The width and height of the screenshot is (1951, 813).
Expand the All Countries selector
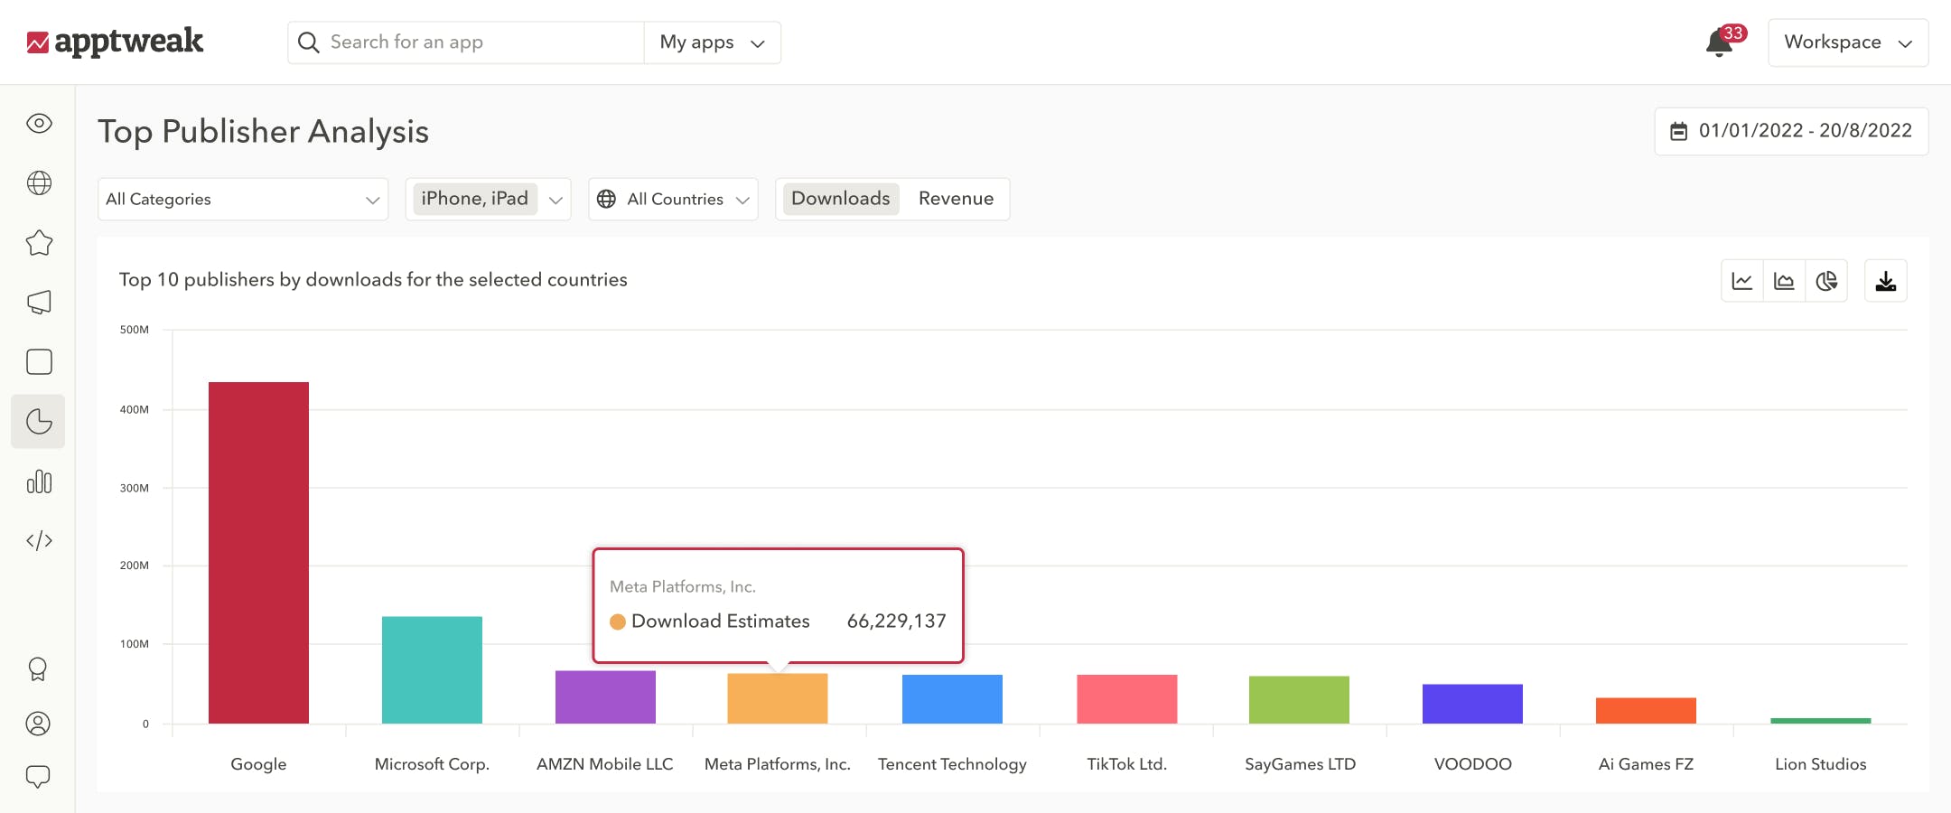point(673,199)
